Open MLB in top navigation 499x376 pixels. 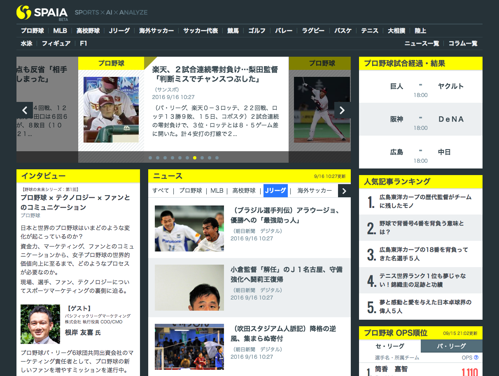click(x=60, y=30)
